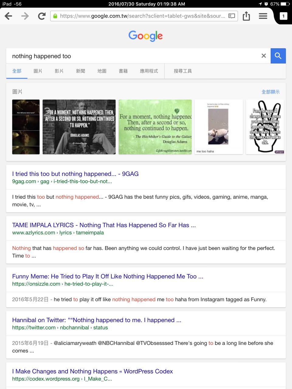The width and height of the screenshot is (292, 389).
Task: Tap the search box with 'nothing happened too'
Action: (x=138, y=56)
